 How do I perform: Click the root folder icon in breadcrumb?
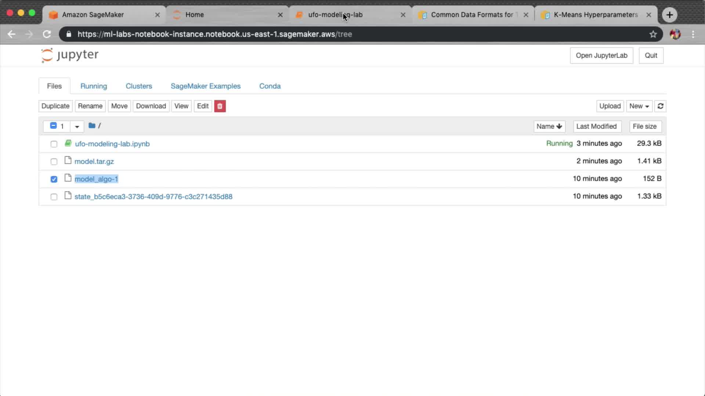[92, 126]
